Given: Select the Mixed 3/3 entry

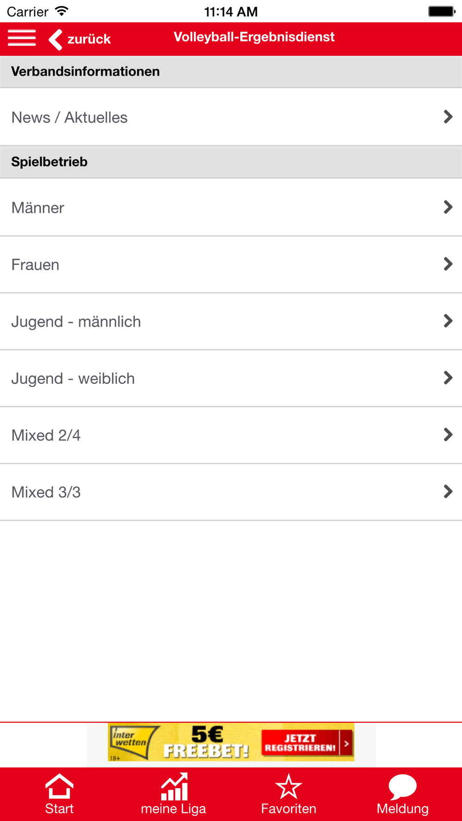Looking at the screenshot, I should 231,492.
